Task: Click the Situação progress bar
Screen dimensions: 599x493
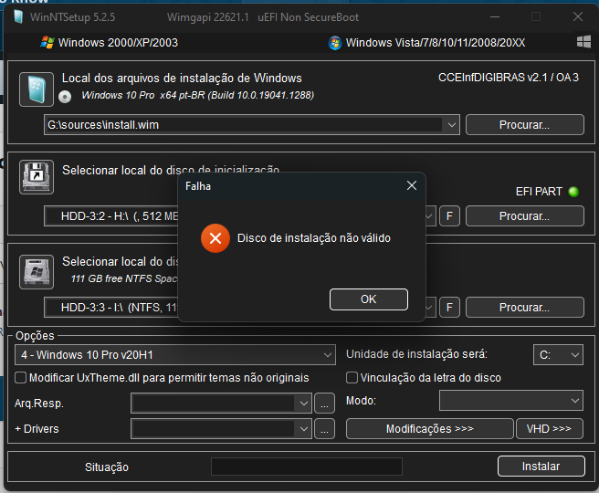Action: (307, 467)
